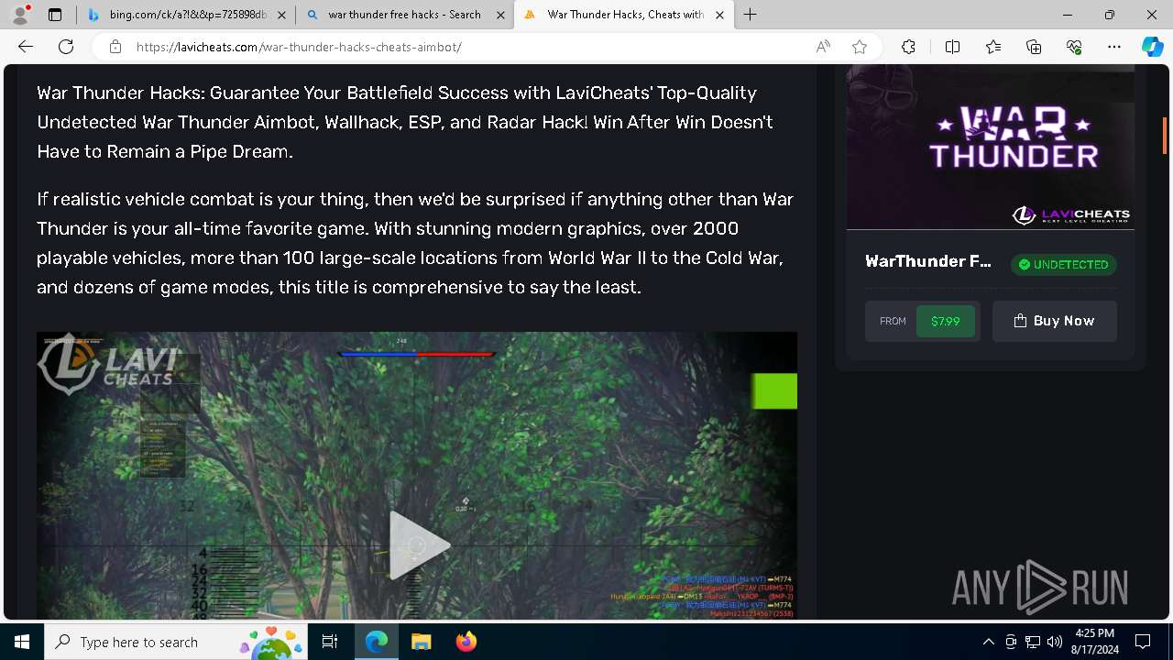Switch to war thunder free hacks Search tab
This screenshot has width=1173, height=660.
coord(404,15)
